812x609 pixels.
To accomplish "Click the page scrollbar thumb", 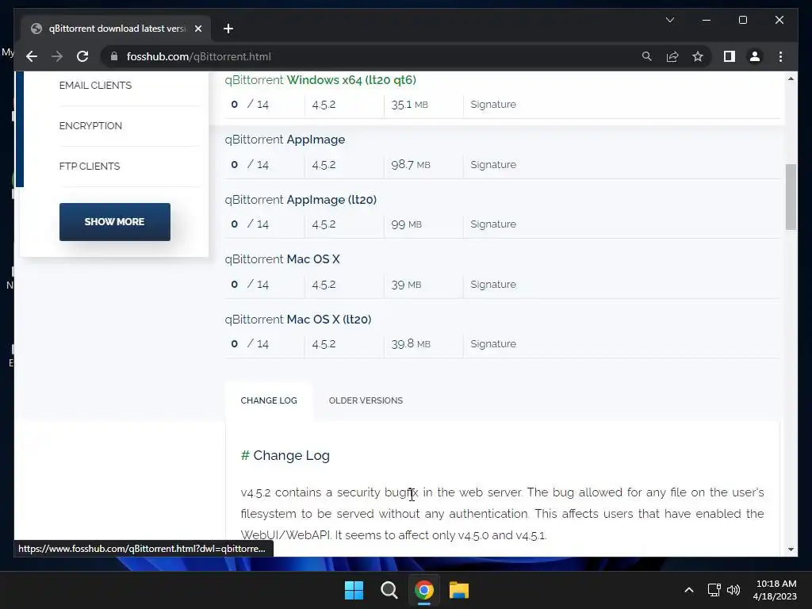I will (x=791, y=197).
